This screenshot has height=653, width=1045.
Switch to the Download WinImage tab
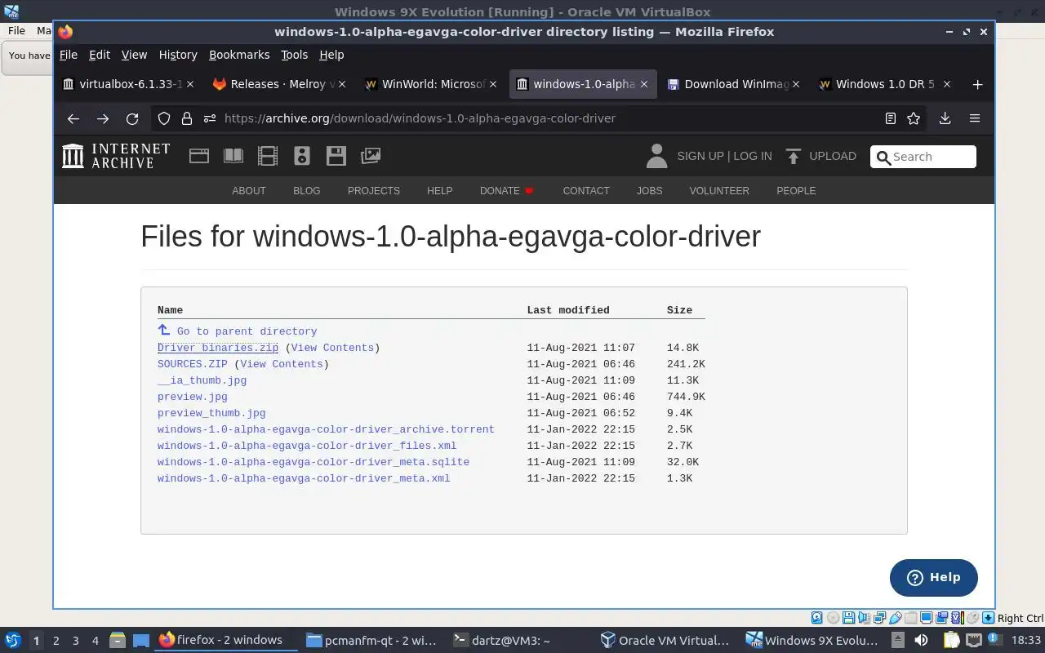coord(733,84)
